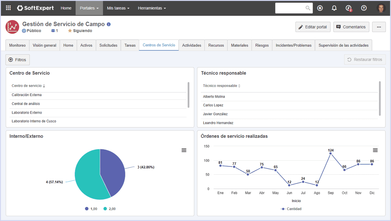The width and height of the screenshot is (391, 221).
Task: Expand the Herramientas dropdown
Action: [152, 8]
